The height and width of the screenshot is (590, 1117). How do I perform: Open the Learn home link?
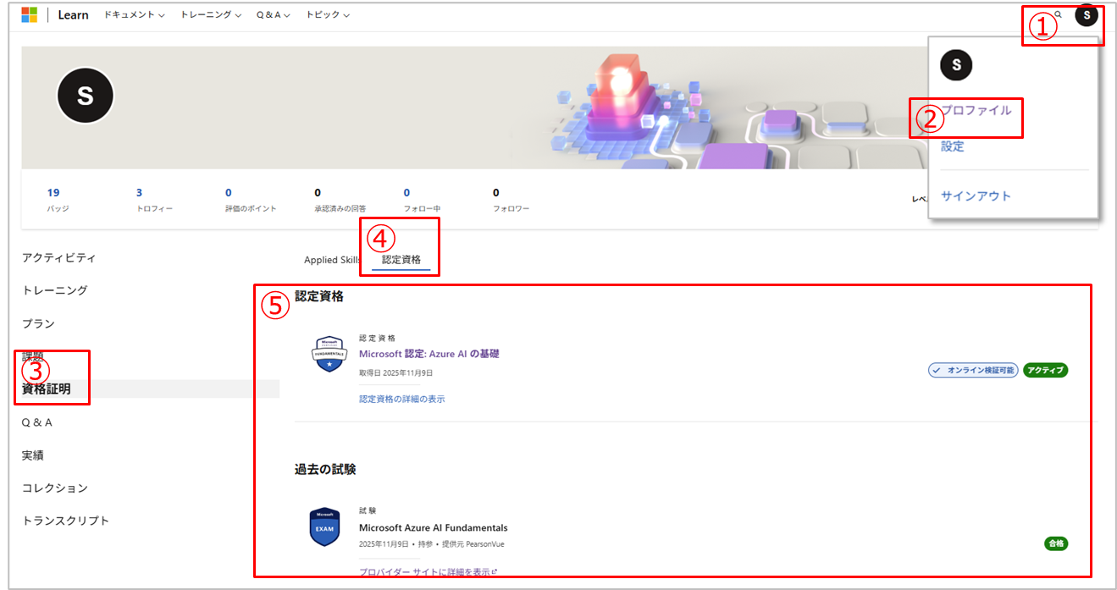tap(73, 14)
